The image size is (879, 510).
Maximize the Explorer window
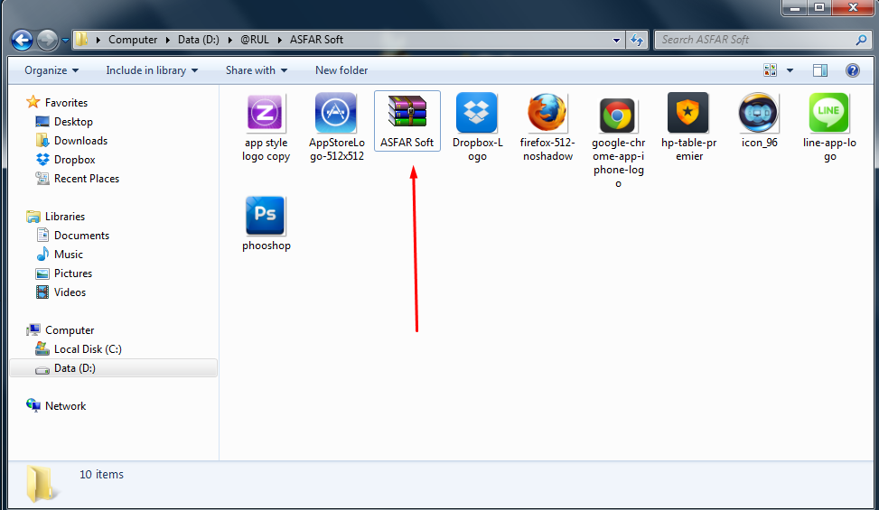(x=819, y=8)
